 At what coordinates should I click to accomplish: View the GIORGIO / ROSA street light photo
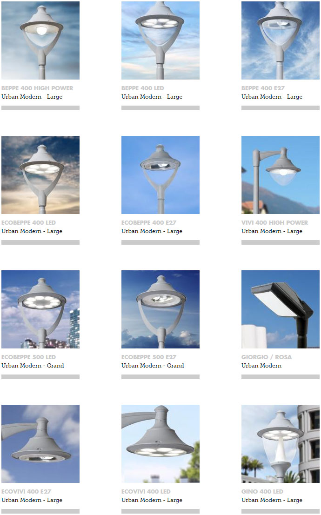pos(280,309)
